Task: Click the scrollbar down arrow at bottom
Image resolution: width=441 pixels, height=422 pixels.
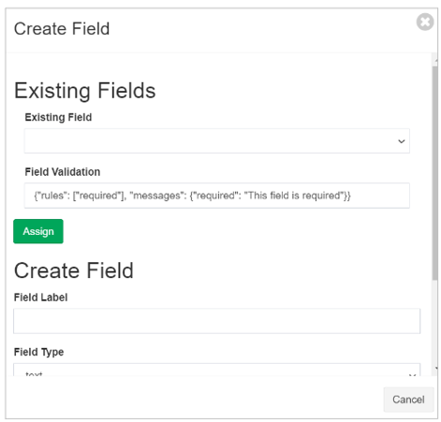Action: click(436, 369)
